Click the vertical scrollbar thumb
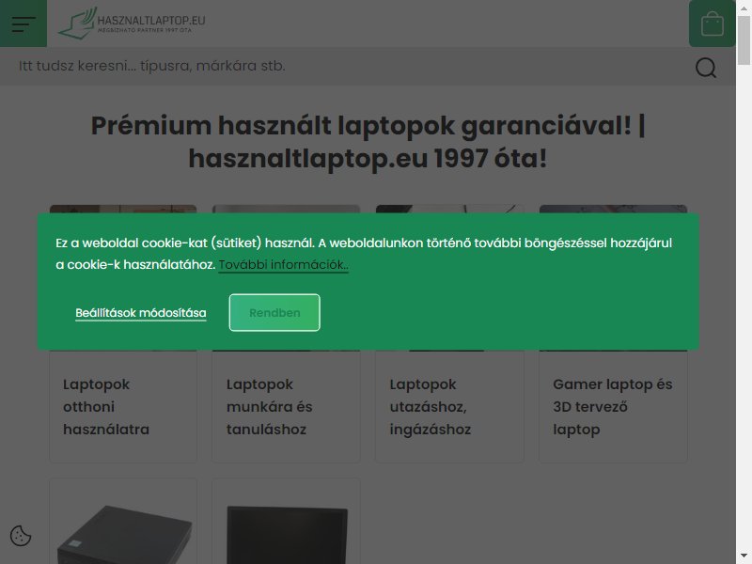Viewport: 752px width, 564px height. pos(744,39)
